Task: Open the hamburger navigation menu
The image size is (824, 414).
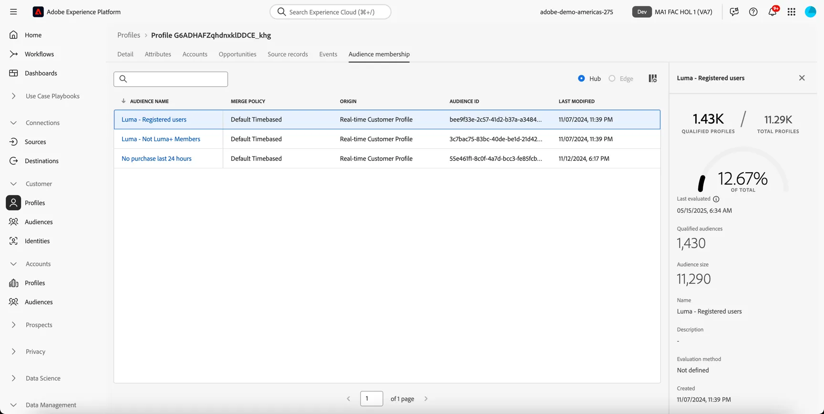Action: pos(13,12)
